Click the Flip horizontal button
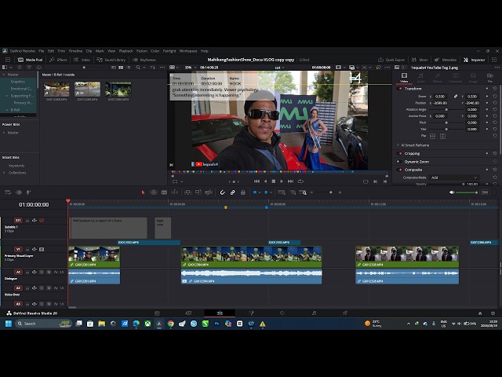 tap(432, 136)
